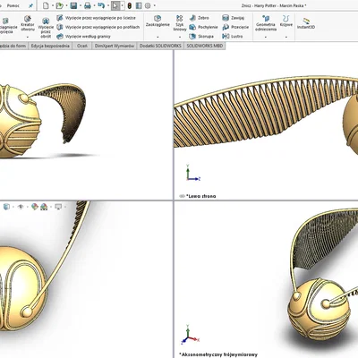Expand the Kreator otworów dropdown arrow

[x=28, y=37]
